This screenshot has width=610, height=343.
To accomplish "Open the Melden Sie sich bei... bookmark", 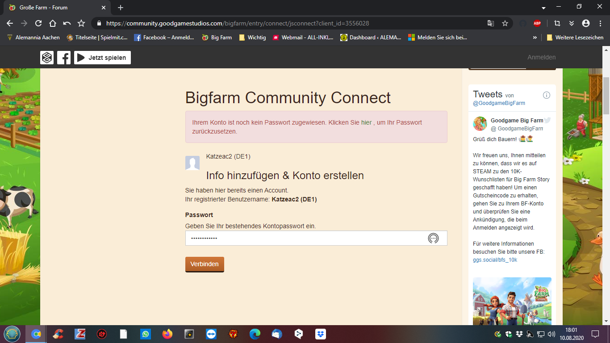I will (437, 38).
